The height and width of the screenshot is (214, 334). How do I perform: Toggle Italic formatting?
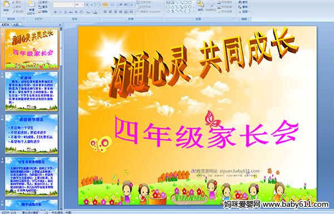coord(60,12)
